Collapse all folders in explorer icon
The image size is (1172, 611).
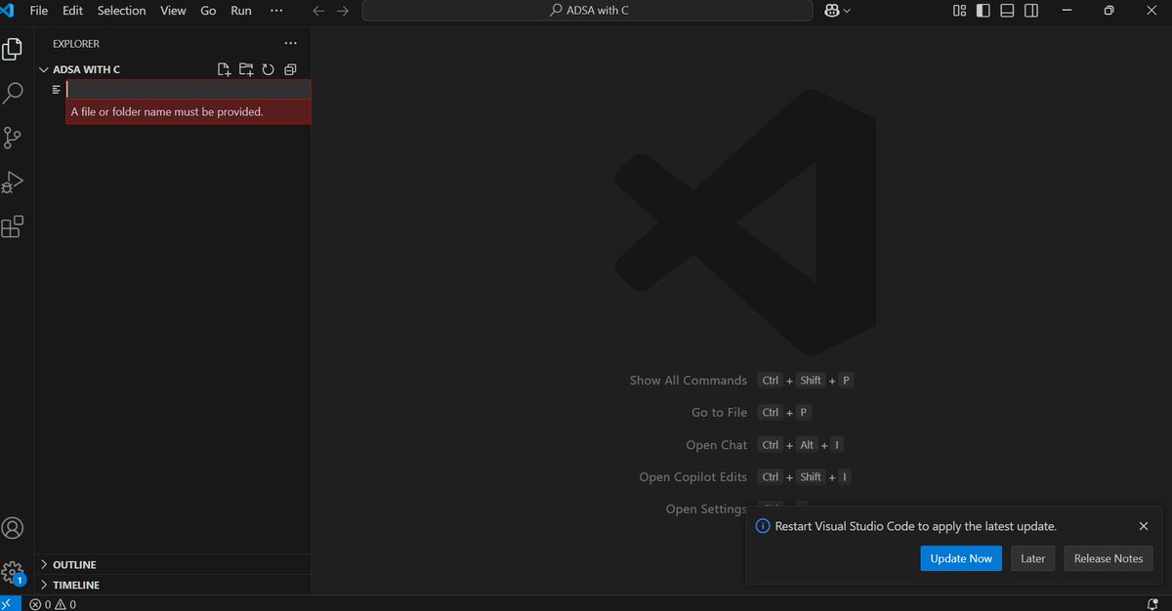tap(290, 69)
